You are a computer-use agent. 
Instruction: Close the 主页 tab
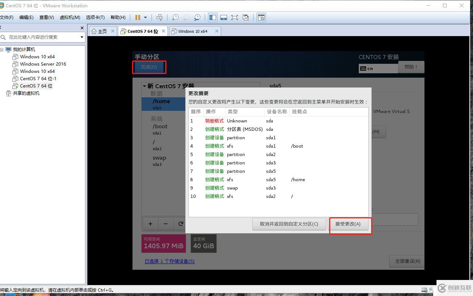(x=113, y=31)
